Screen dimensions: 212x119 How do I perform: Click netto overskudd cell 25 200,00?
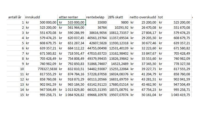pyautogui.click(x=143, y=22)
